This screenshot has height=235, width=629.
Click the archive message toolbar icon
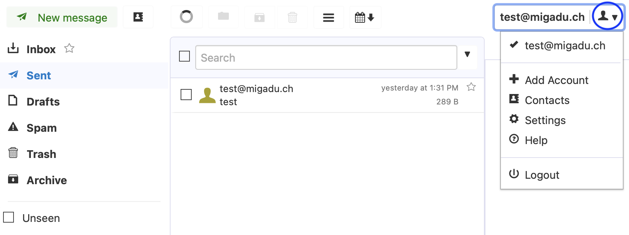(259, 17)
